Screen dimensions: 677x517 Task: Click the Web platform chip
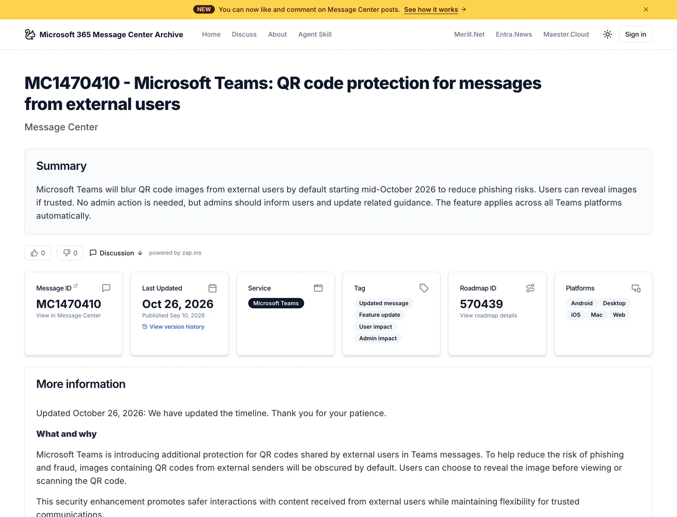[x=619, y=315]
